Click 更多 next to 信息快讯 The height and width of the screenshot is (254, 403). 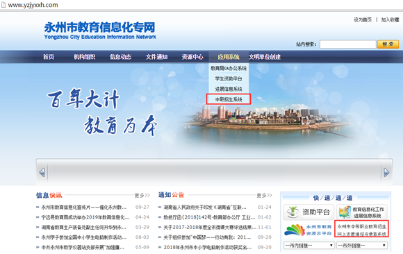pyautogui.click(x=142, y=196)
